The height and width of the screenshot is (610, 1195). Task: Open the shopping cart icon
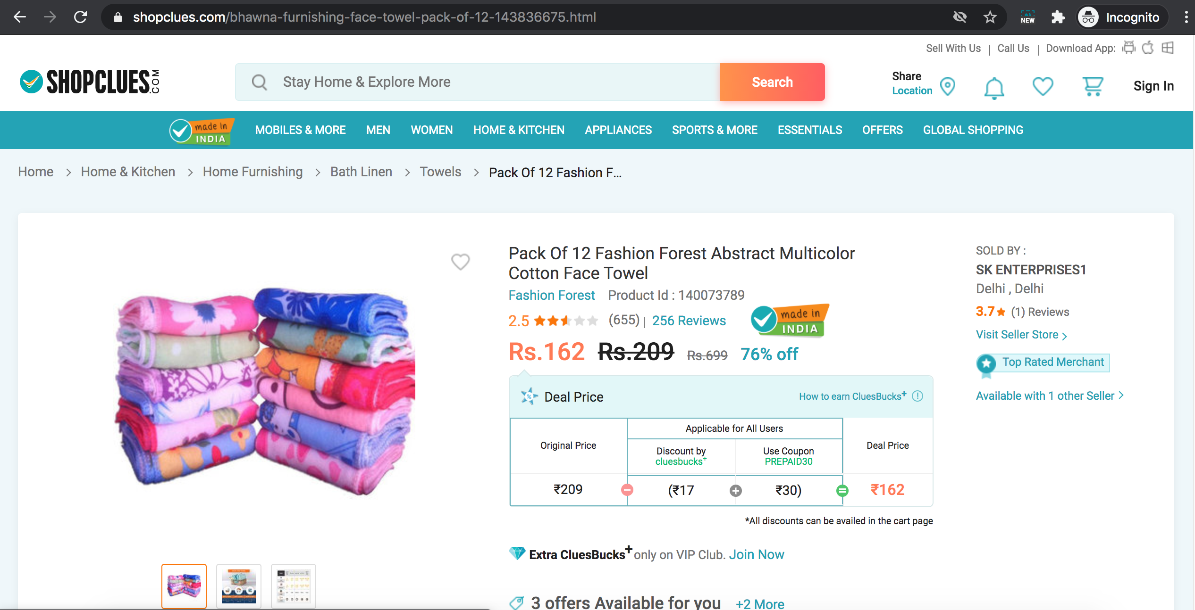1092,87
